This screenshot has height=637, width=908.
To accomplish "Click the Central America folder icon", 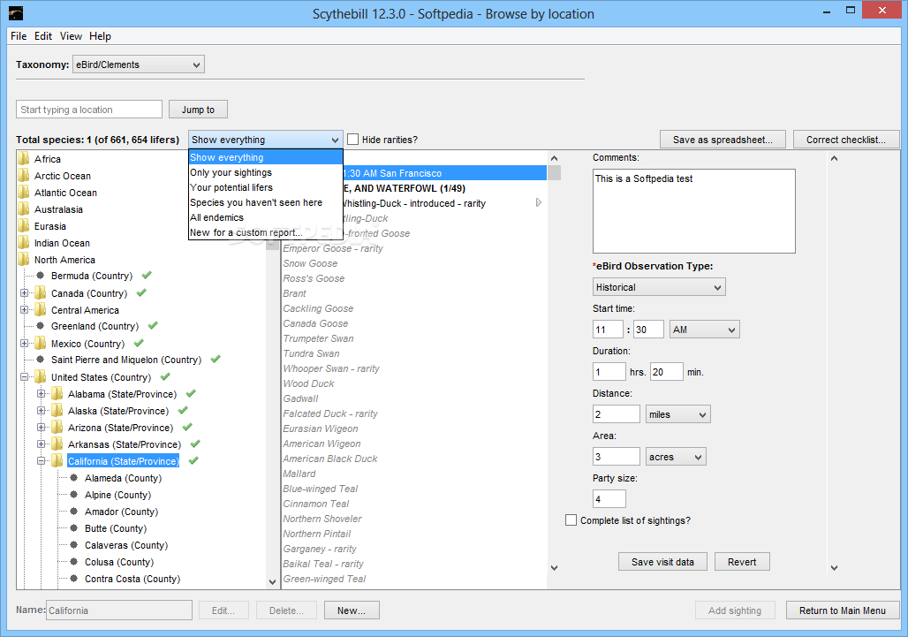I will [x=40, y=310].
